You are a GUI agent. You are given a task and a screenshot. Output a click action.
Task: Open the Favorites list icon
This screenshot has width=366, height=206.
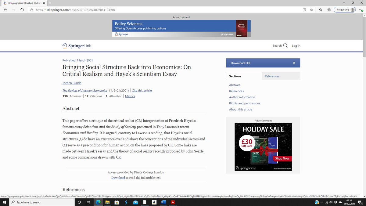(320, 9)
